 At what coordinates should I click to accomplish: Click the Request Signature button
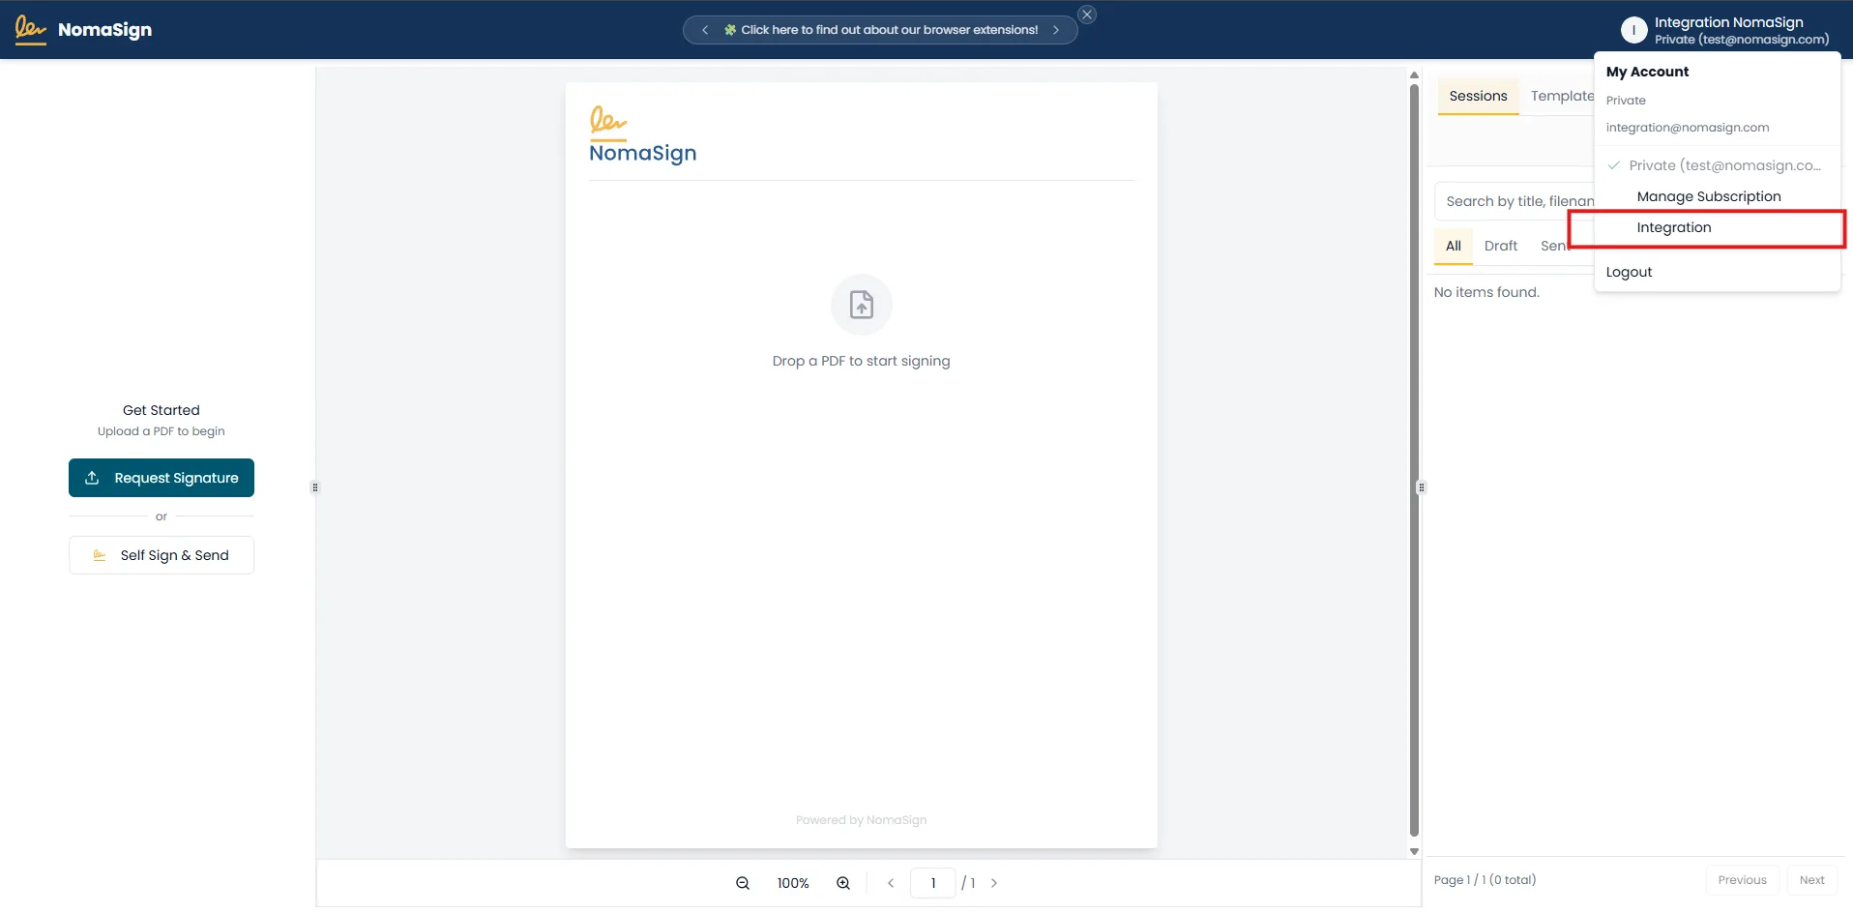pos(162,478)
